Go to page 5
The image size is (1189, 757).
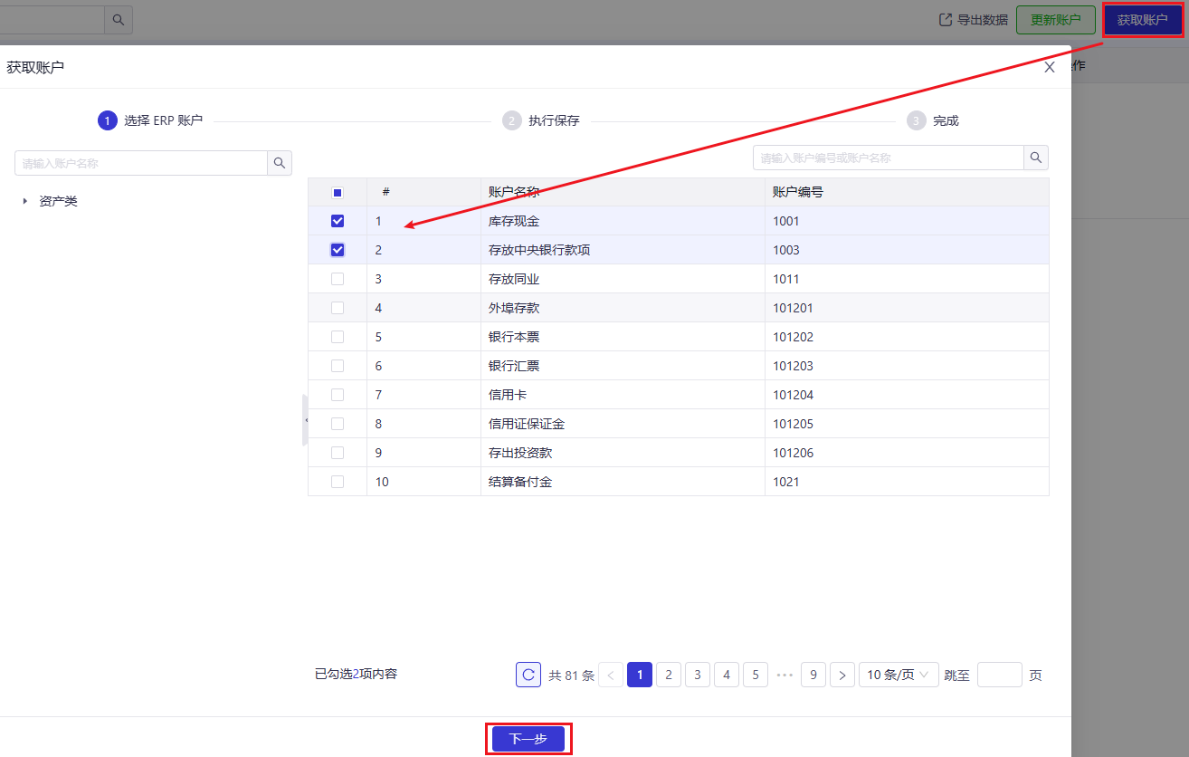tap(756, 675)
